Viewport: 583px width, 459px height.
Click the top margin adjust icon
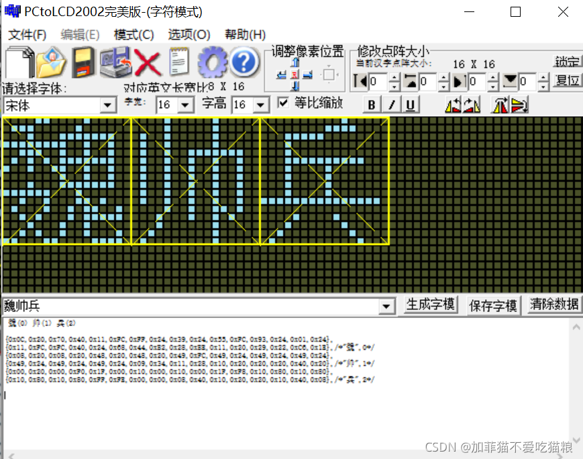(x=410, y=81)
